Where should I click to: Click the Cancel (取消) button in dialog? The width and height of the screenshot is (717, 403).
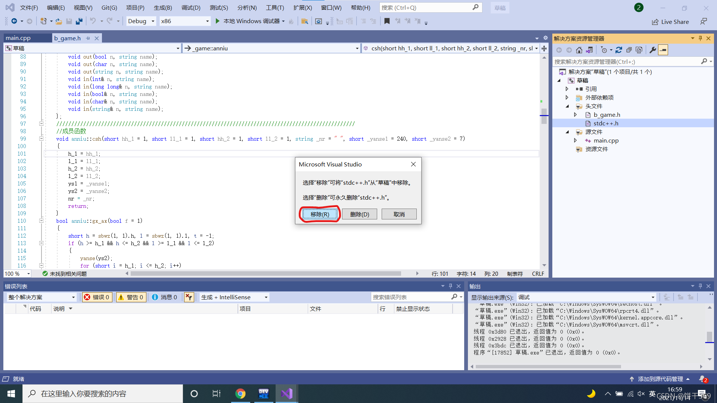(399, 214)
